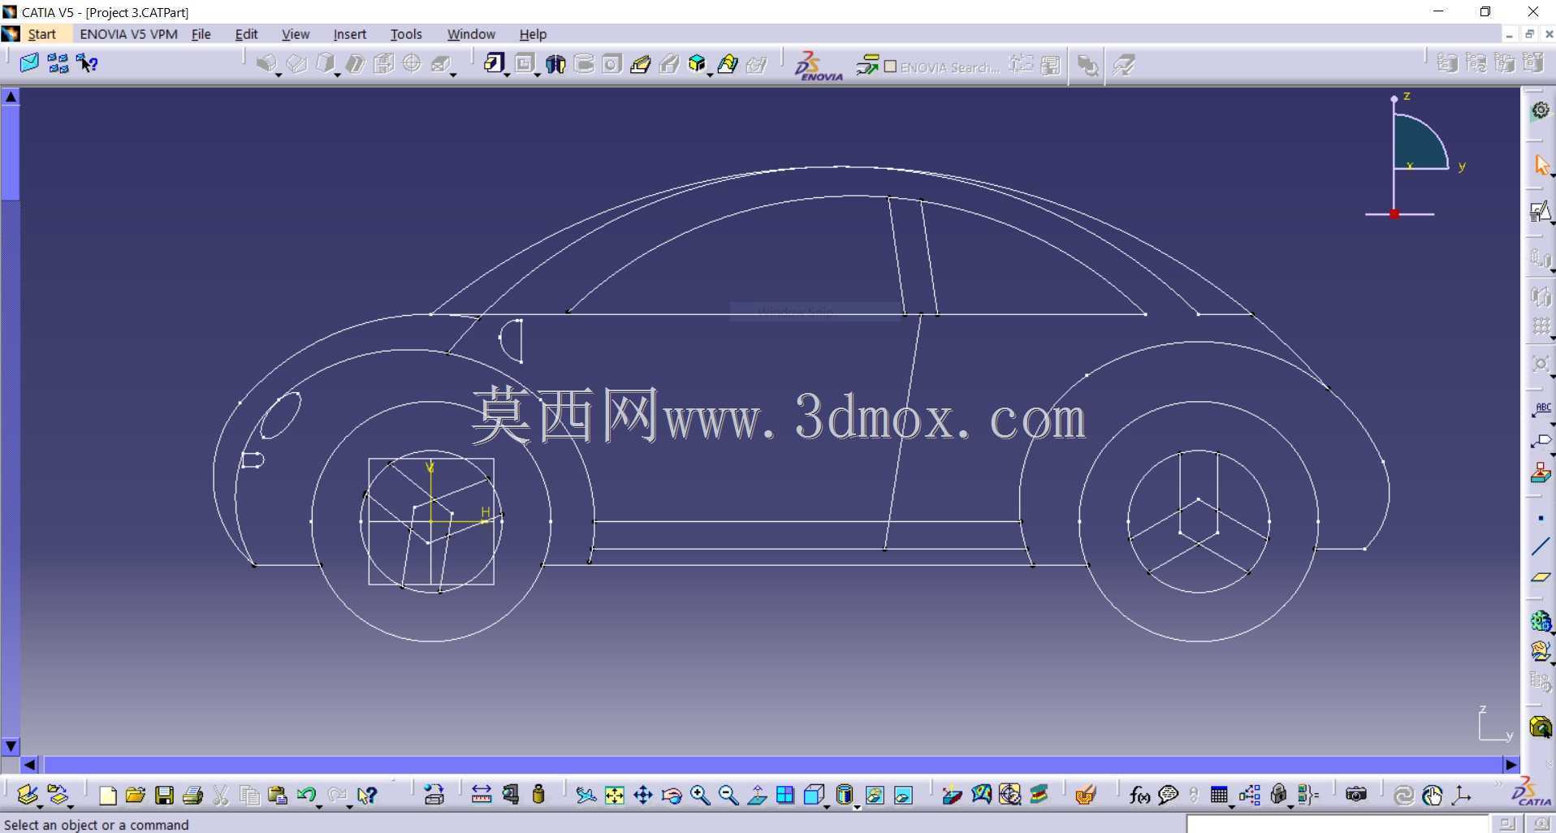This screenshot has width=1556, height=833.
Task: Click the Formula f(x) icon
Action: [x=1139, y=796]
